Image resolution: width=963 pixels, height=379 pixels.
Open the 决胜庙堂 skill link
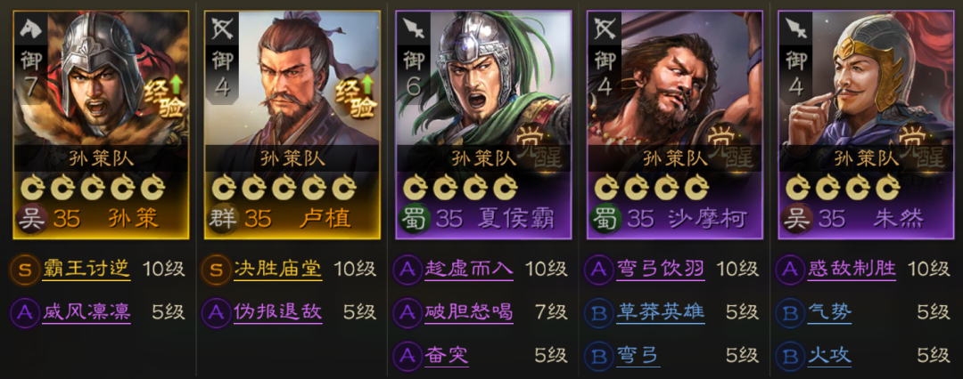pyautogui.click(x=278, y=270)
